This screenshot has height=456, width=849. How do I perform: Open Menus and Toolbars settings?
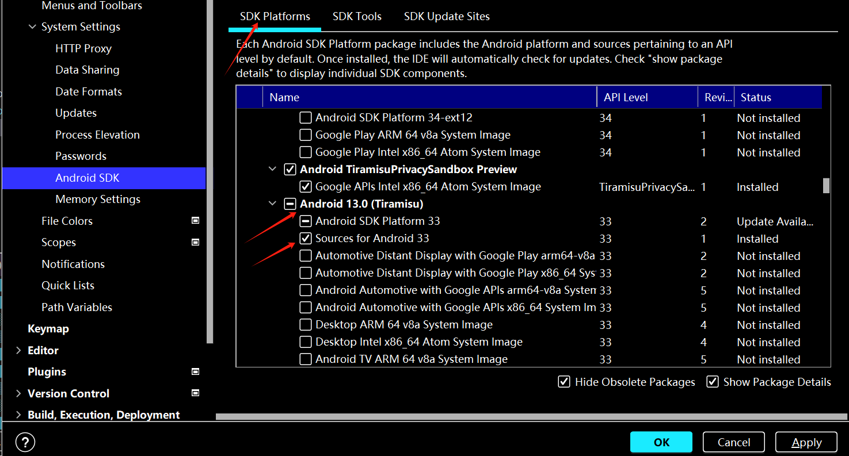[92, 6]
